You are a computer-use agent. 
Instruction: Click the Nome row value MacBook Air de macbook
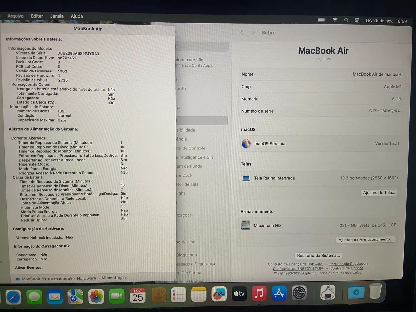pos(377,74)
